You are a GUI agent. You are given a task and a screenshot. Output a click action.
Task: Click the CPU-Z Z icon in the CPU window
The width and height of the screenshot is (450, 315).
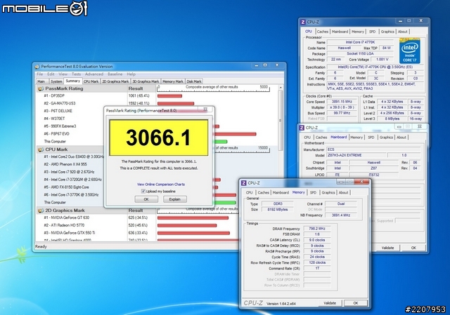pyautogui.click(x=303, y=22)
